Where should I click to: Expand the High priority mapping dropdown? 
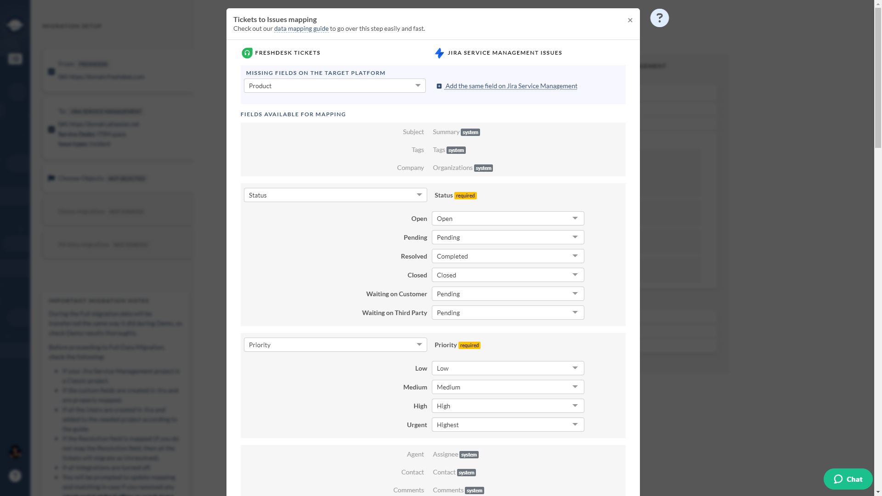click(508, 406)
